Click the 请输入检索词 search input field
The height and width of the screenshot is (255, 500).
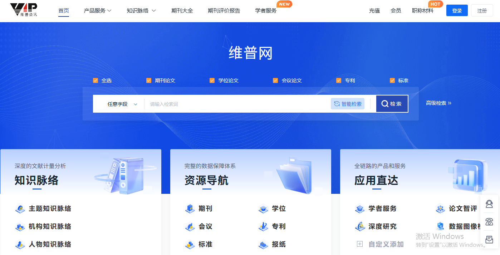pos(237,104)
